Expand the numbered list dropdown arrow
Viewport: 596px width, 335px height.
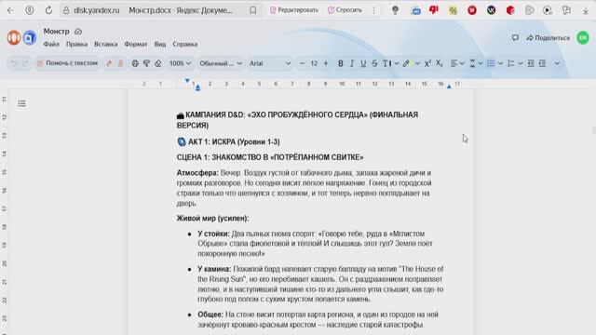tap(521, 63)
